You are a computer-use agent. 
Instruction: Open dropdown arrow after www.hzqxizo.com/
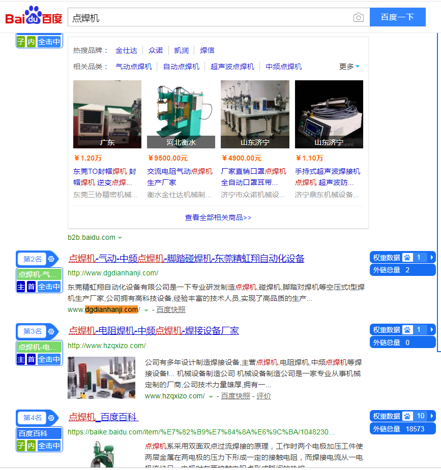pyautogui.click(x=211, y=396)
